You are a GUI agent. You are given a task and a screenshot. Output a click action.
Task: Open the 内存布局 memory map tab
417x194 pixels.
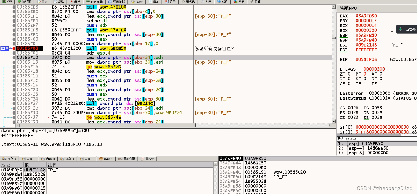coord(95,2)
